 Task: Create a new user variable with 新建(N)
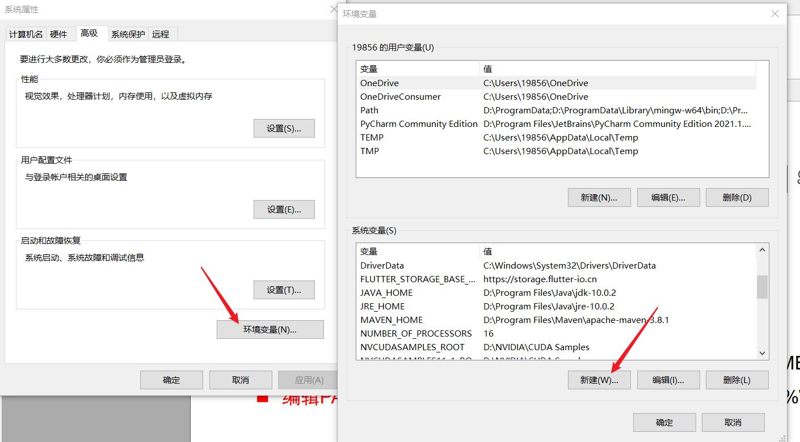(x=599, y=197)
